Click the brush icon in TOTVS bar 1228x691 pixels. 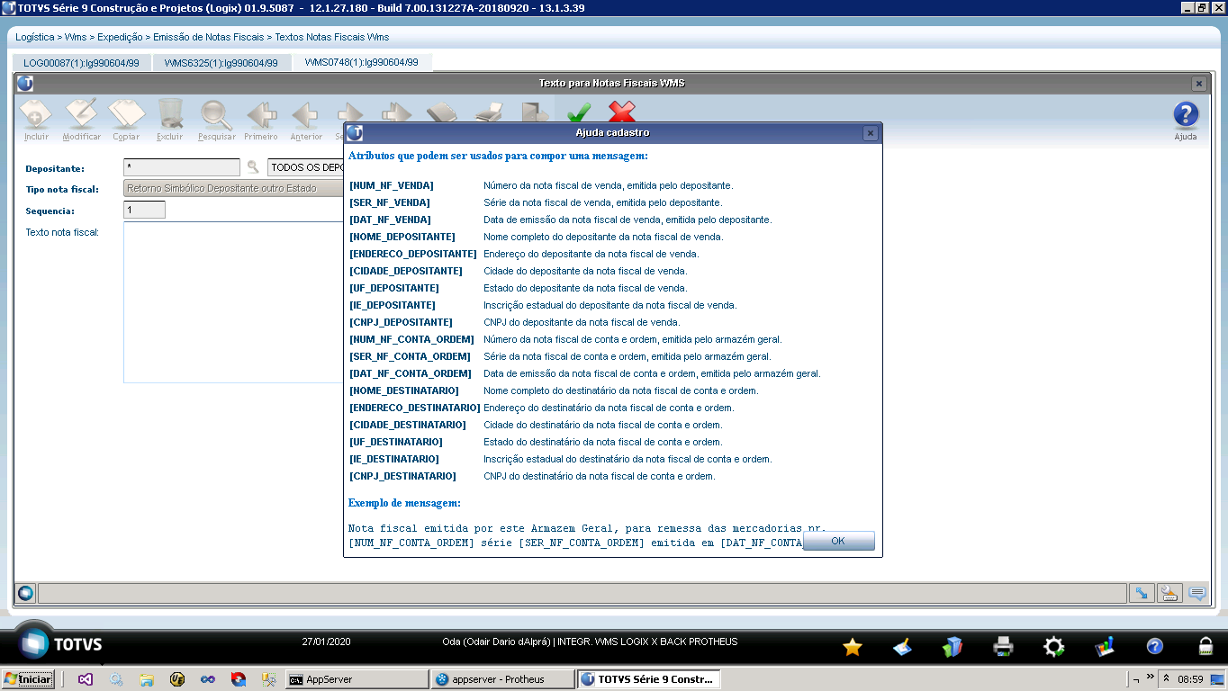tap(903, 646)
